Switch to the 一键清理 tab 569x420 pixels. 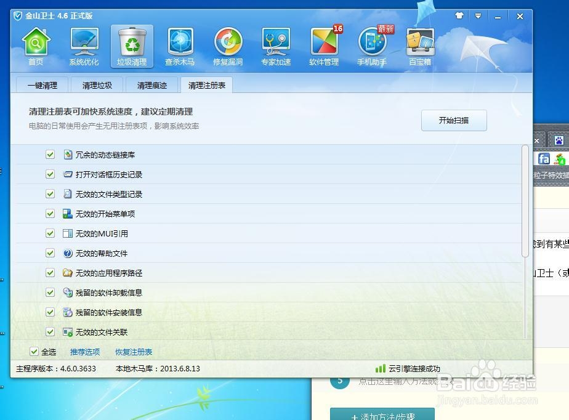[42, 85]
